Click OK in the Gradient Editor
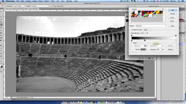Screen dimensions: 186x104 pos(173,10)
